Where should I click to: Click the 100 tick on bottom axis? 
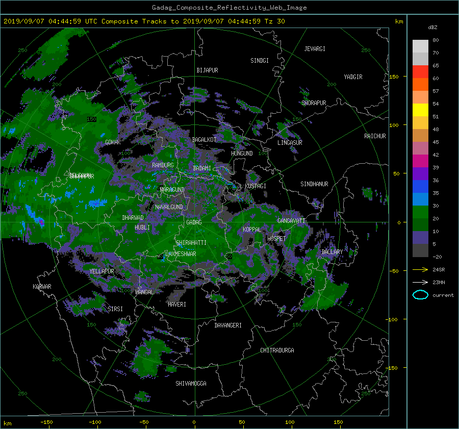pos(290,422)
